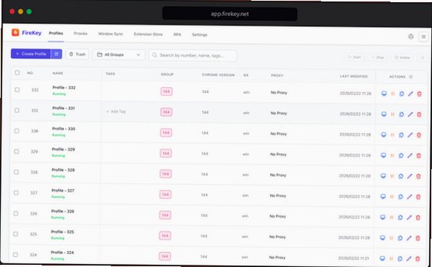Viewport: 432px width, 267px height.
Task: Open browser window for Profile - 332
Action: click(x=384, y=94)
